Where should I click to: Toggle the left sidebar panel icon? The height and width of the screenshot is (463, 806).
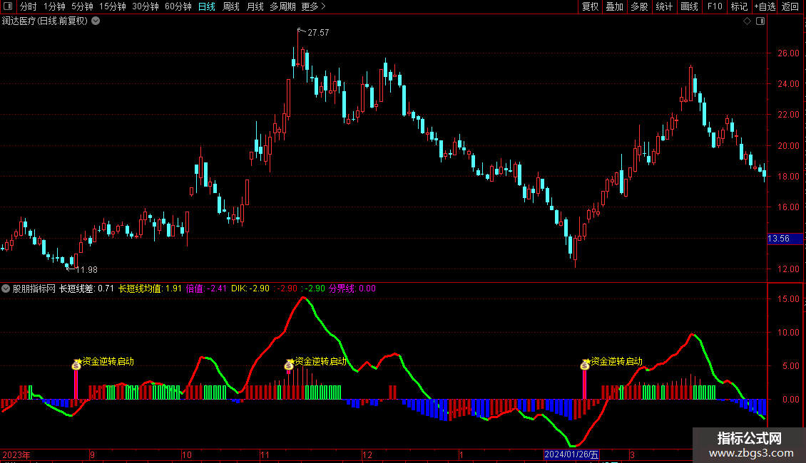pyautogui.click(x=8, y=6)
